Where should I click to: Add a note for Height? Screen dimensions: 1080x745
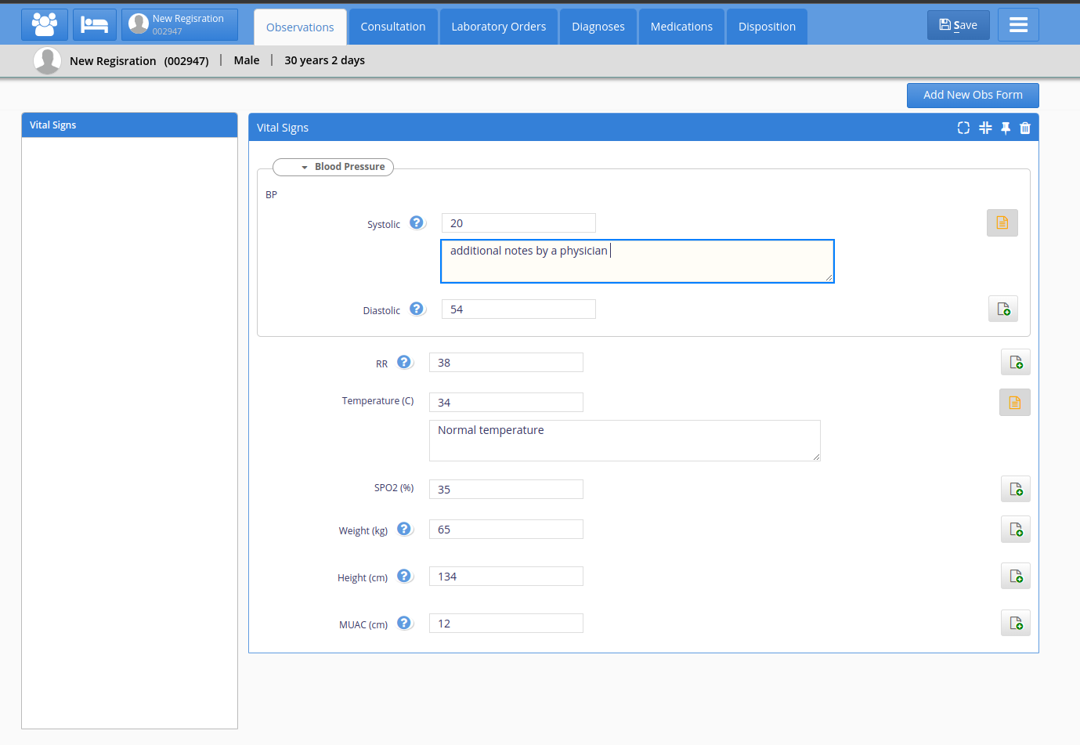pyautogui.click(x=1016, y=576)
